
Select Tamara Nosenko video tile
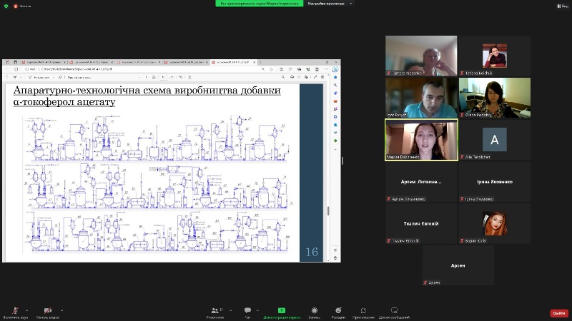point(421,56)
